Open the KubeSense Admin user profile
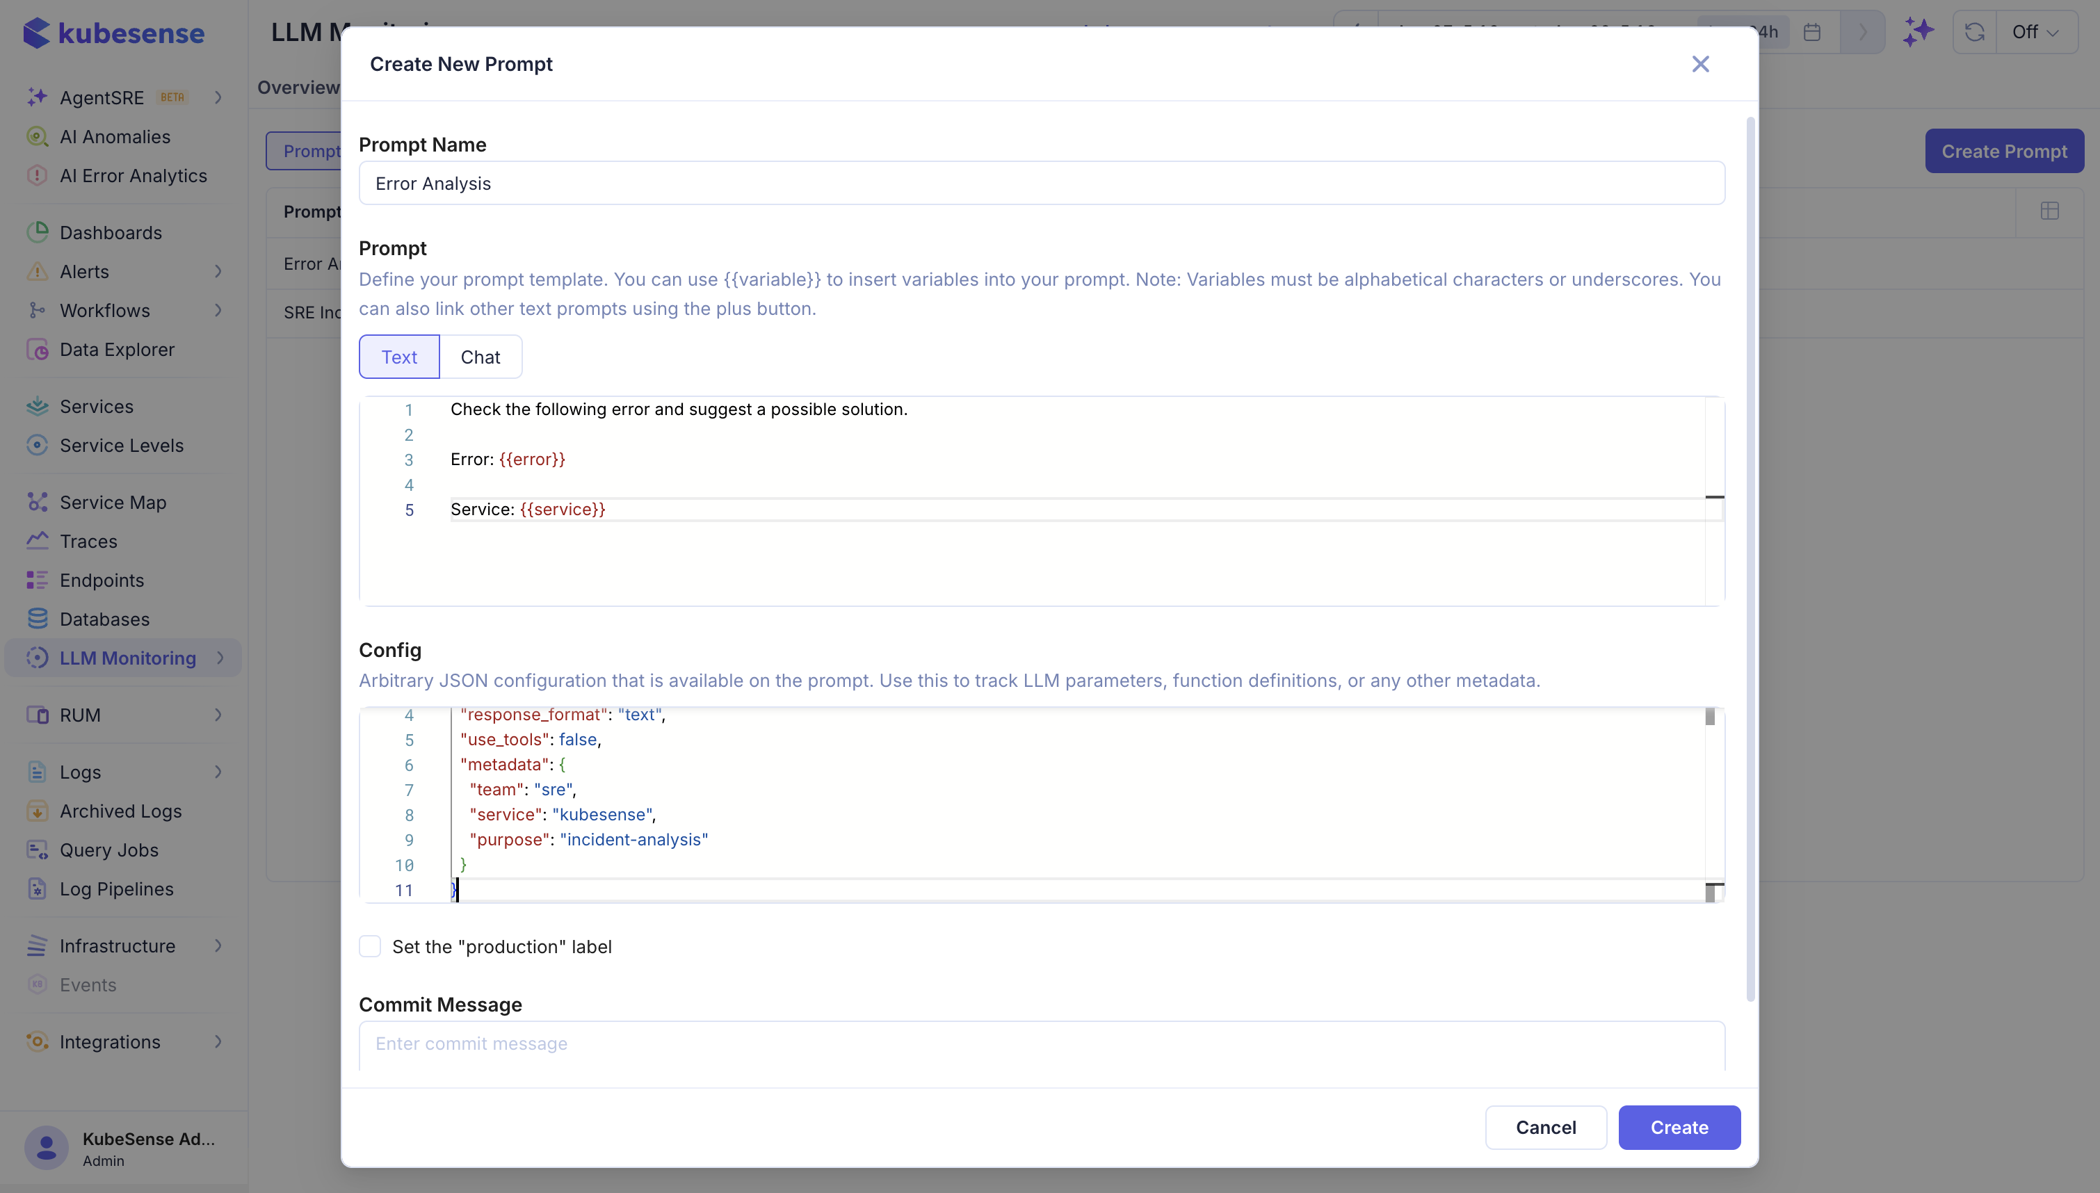2100x1193 pixels. [123, 1148]
